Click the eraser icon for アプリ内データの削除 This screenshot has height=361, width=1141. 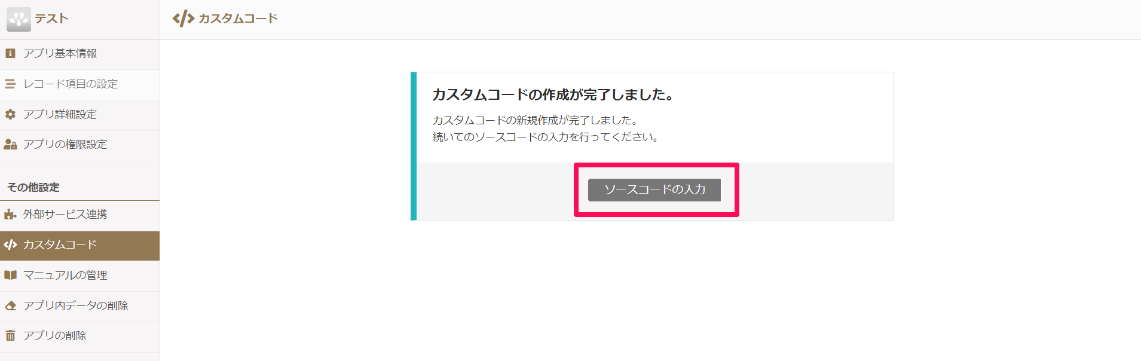[10, 306]
